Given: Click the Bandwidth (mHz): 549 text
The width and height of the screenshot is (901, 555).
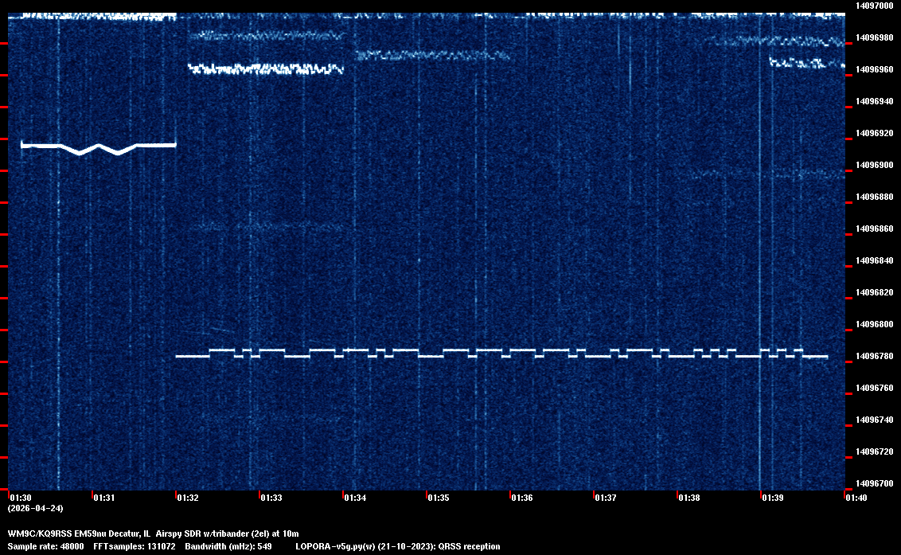Looking at the screenshot, I should click(228, 546).
